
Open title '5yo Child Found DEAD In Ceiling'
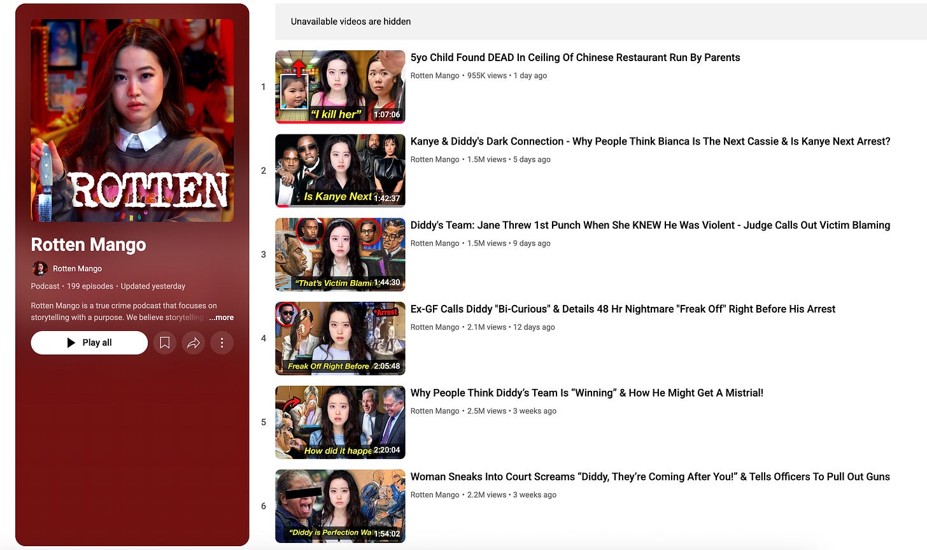pos(575,57)
